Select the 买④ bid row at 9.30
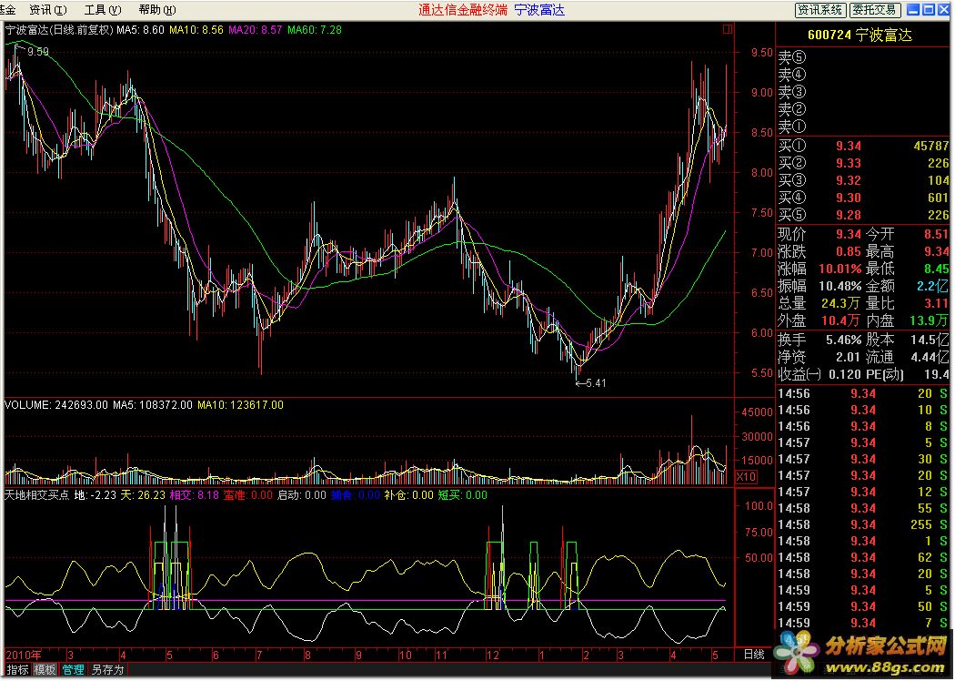The width and height of the screenshot is (955, 681). pyautogui.click(x=864, y=198)
